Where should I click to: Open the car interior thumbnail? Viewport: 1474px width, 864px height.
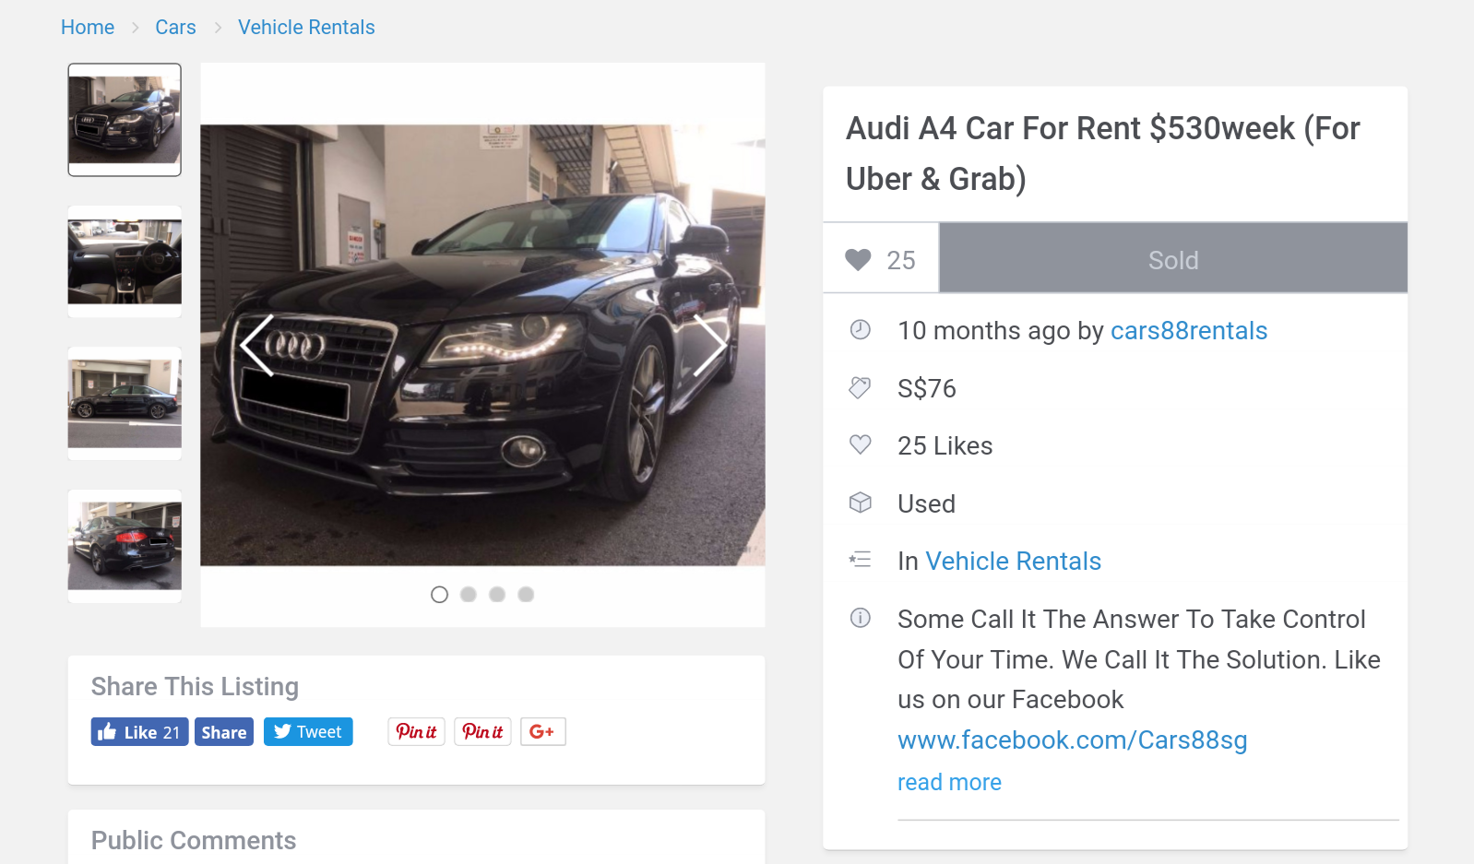[x=125, y=262]
